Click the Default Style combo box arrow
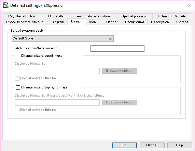Image resolution: width=195 pixels, height=151 pixels. click(x=110, y=39)
